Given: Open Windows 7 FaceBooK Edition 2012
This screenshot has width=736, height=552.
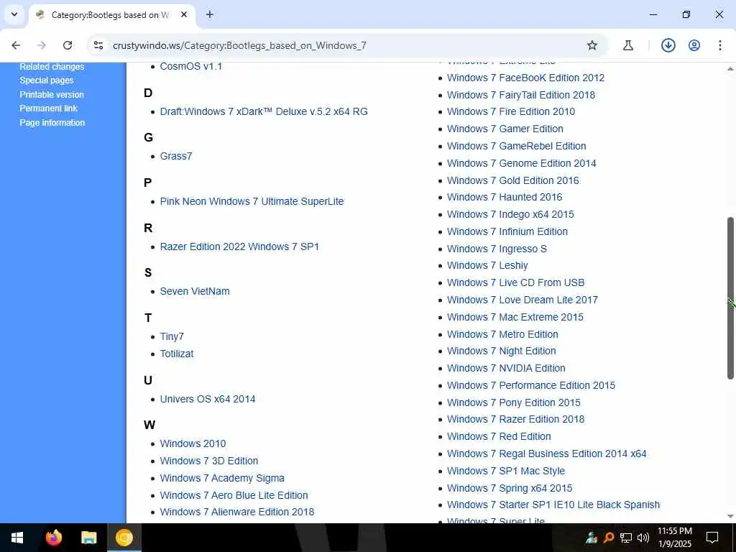Looking at the screenshot, I should click(x=525, y=78).
